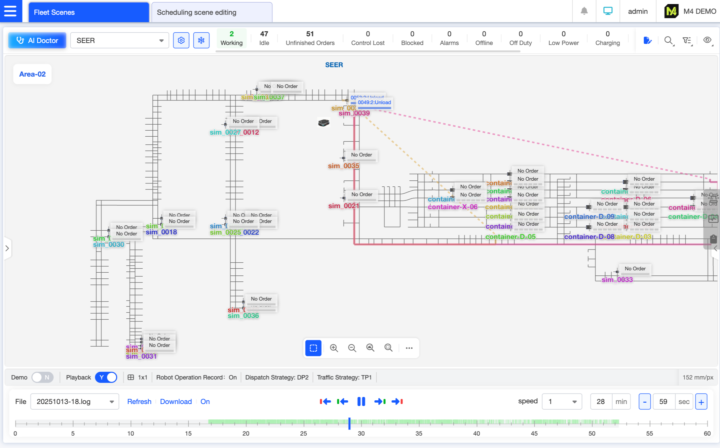This screenshot has width=720, height=448.
Task: Open the hamburger menu top left
Action: (10, 11)
